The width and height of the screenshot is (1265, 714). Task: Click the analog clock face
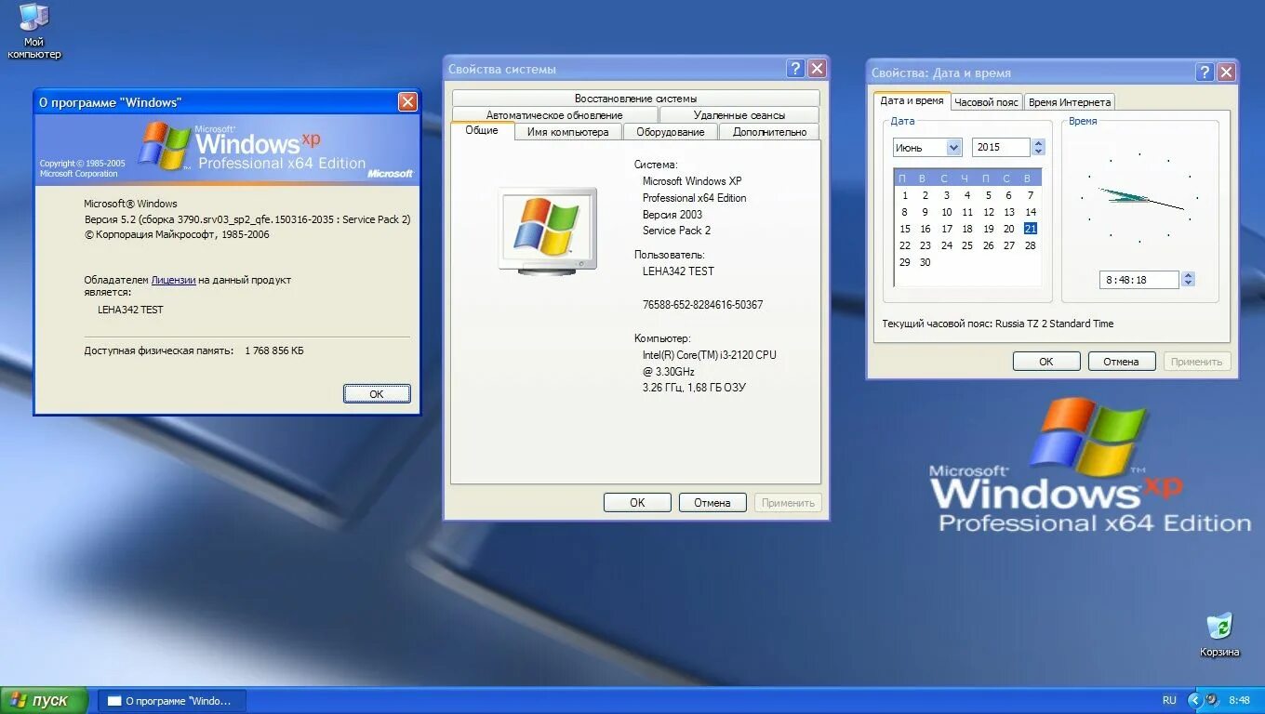coord(1139,198)
